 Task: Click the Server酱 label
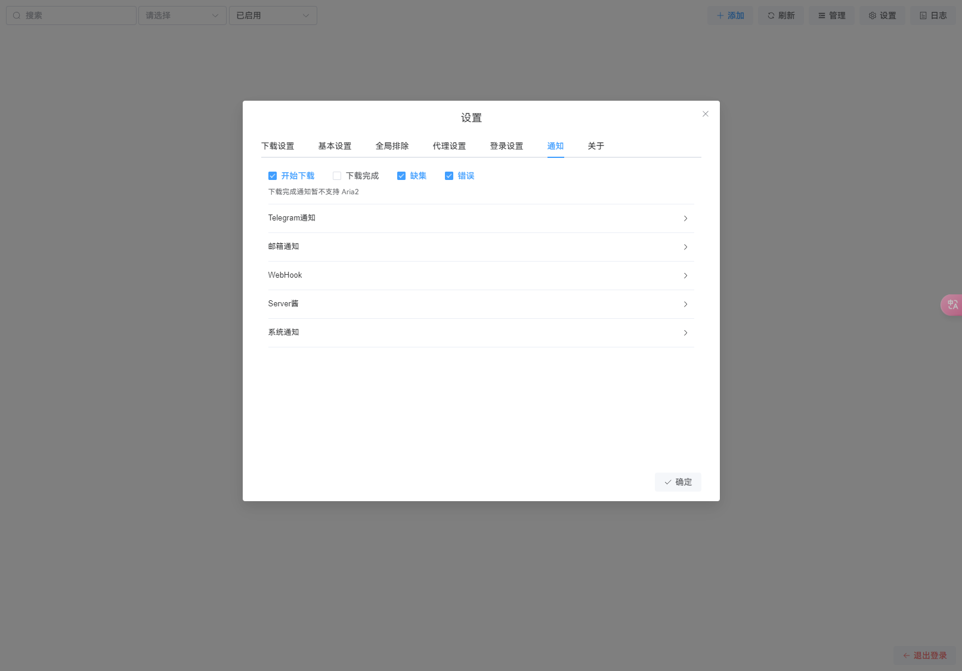[283, 304]
